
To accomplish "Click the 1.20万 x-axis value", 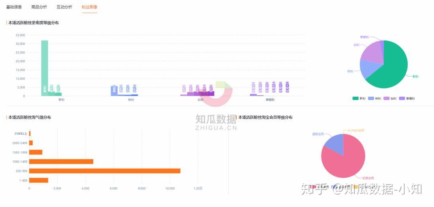I will coord(198,189).
